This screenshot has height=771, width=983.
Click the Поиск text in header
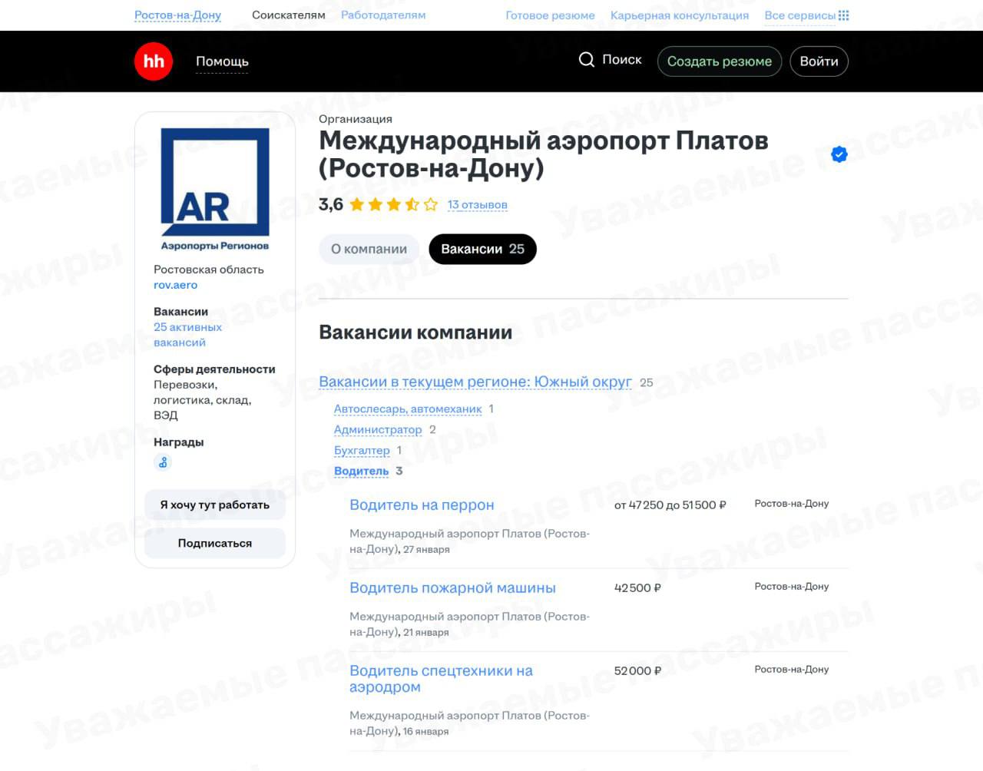tap(622, 60)
